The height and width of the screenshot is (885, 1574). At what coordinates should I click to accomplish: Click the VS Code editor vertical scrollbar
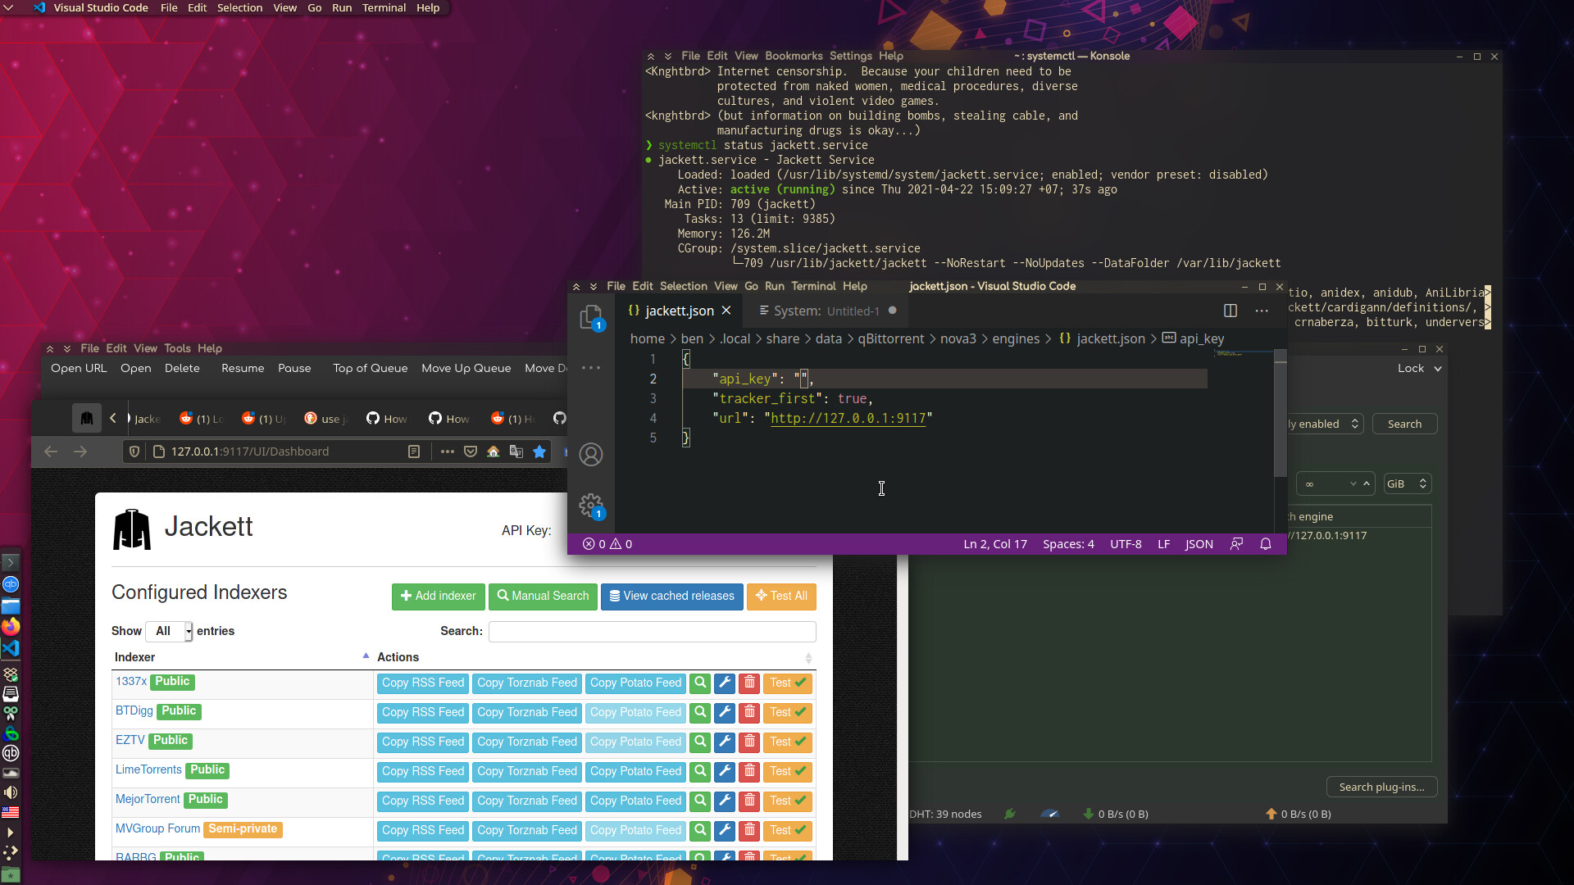(x=1281, y=413)
